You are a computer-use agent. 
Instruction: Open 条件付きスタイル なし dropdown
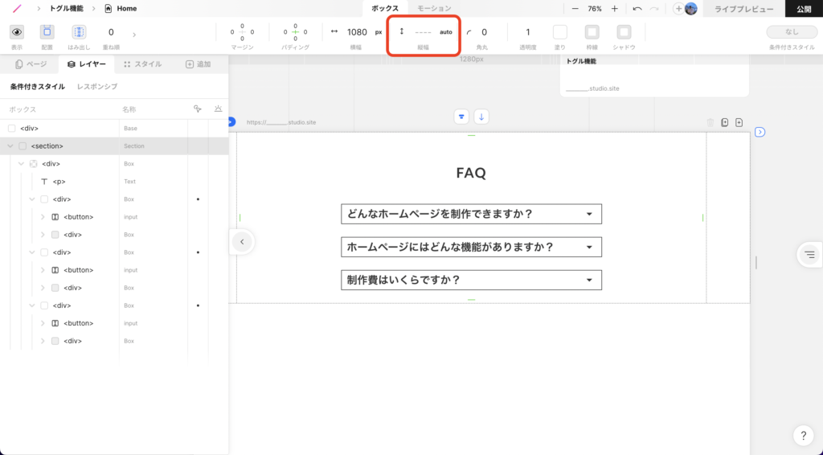(792, 32)
